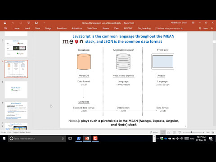Screen dimensions: 216x162
Task: Open the ribbon display options
Action: pos(193,22)
